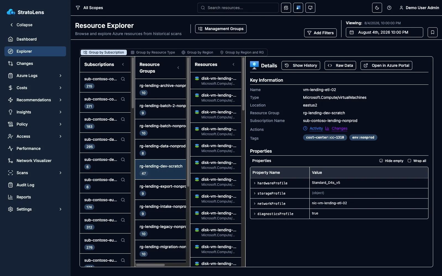Open the calendar clock icon next to search
This screenshot has height=276, width=442.
point(286,8)
